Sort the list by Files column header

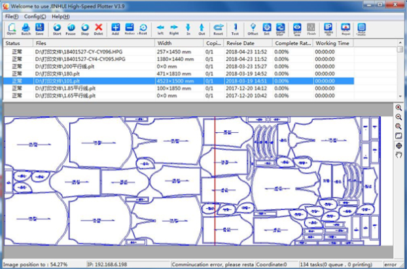(x=94, y=43)
